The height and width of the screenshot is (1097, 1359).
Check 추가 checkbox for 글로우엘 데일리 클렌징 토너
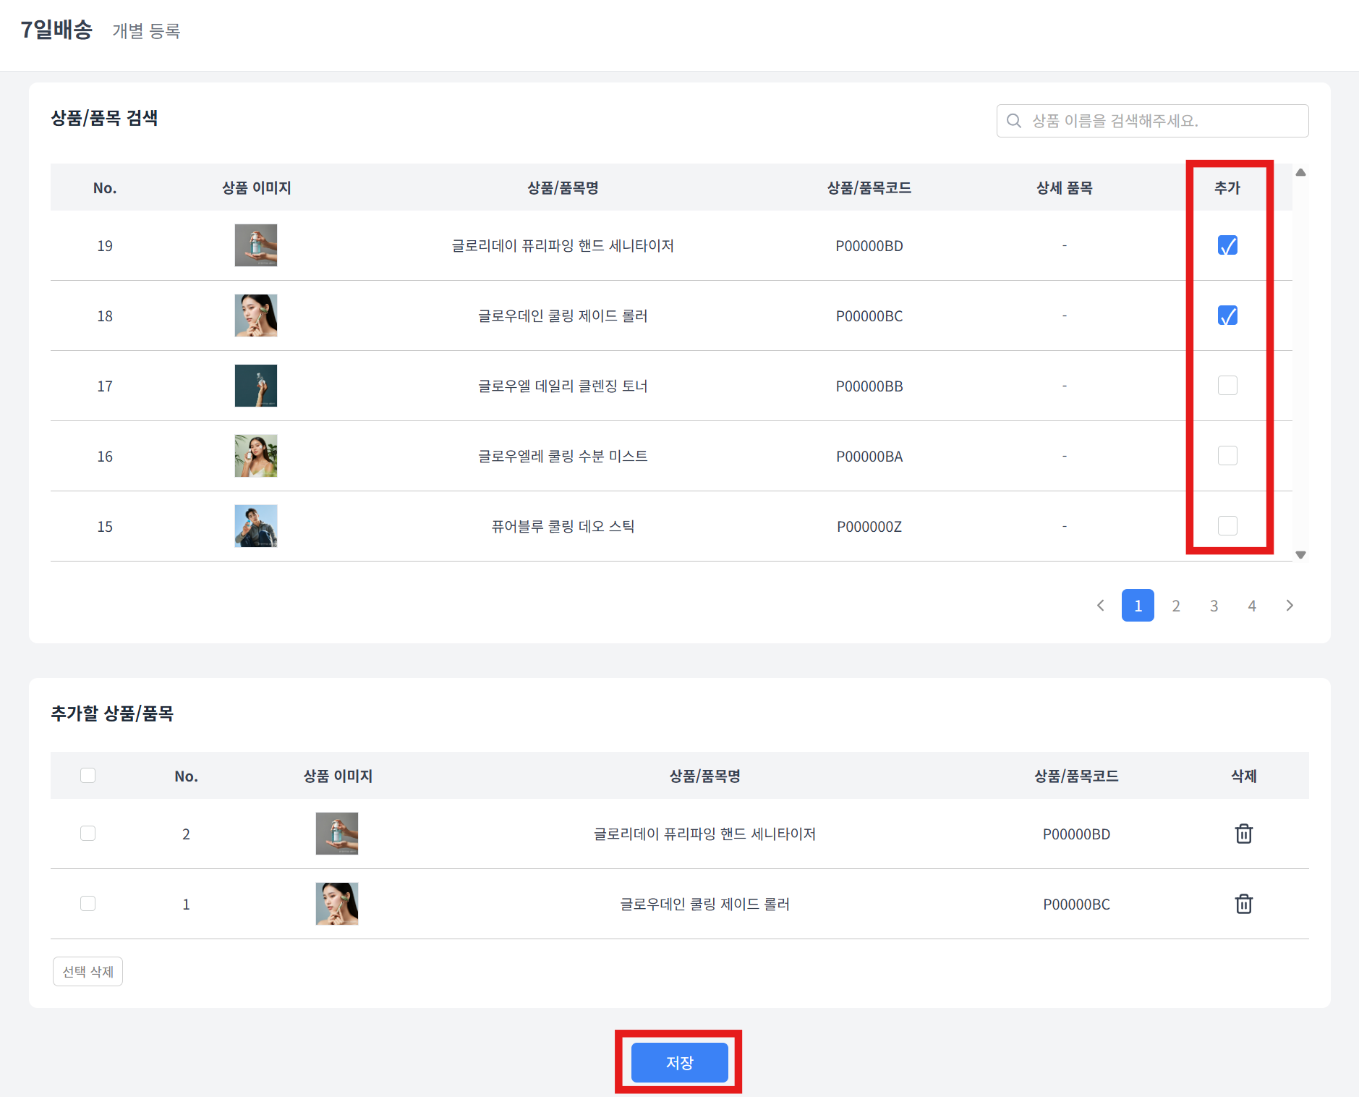point(1227,386)
